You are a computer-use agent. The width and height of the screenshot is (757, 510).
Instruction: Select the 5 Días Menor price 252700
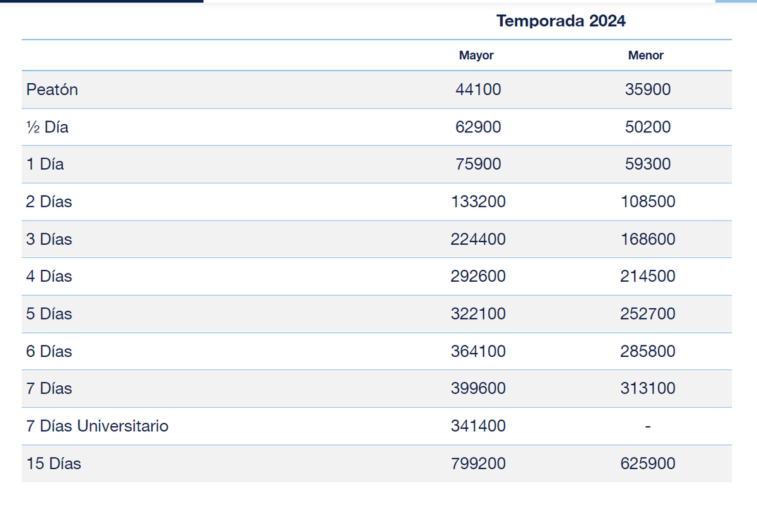pos(648,314)
